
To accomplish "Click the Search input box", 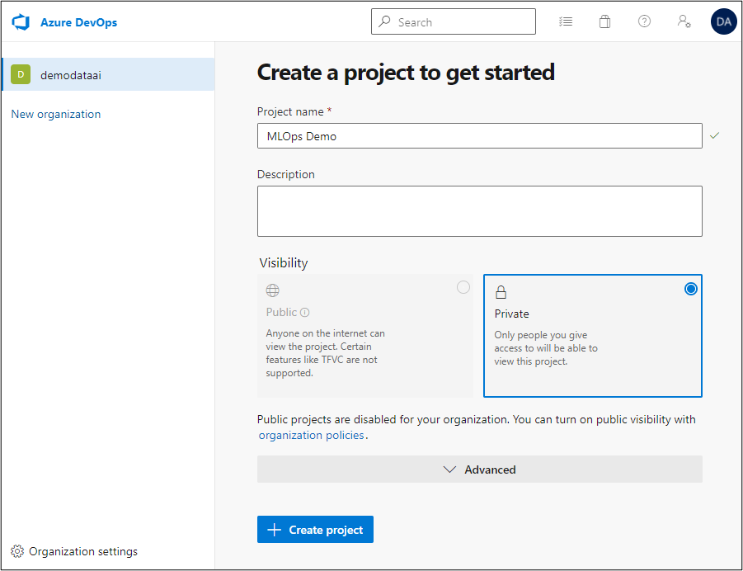I will click(454, 21).
